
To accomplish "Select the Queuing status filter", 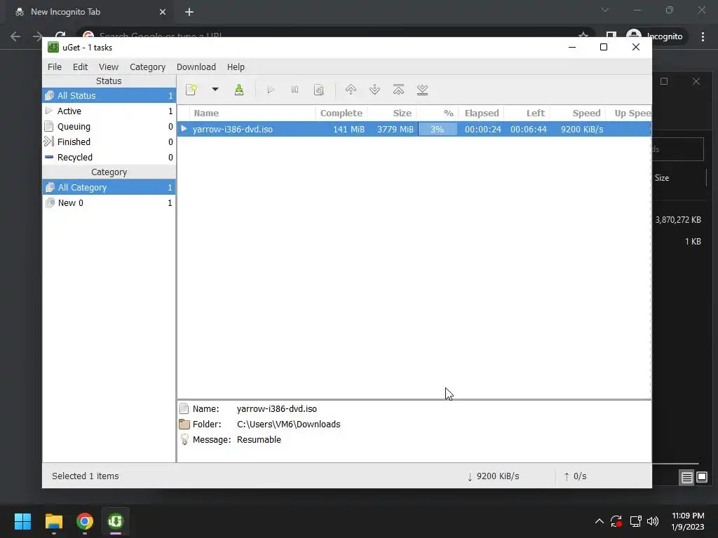I will point(109,127).
